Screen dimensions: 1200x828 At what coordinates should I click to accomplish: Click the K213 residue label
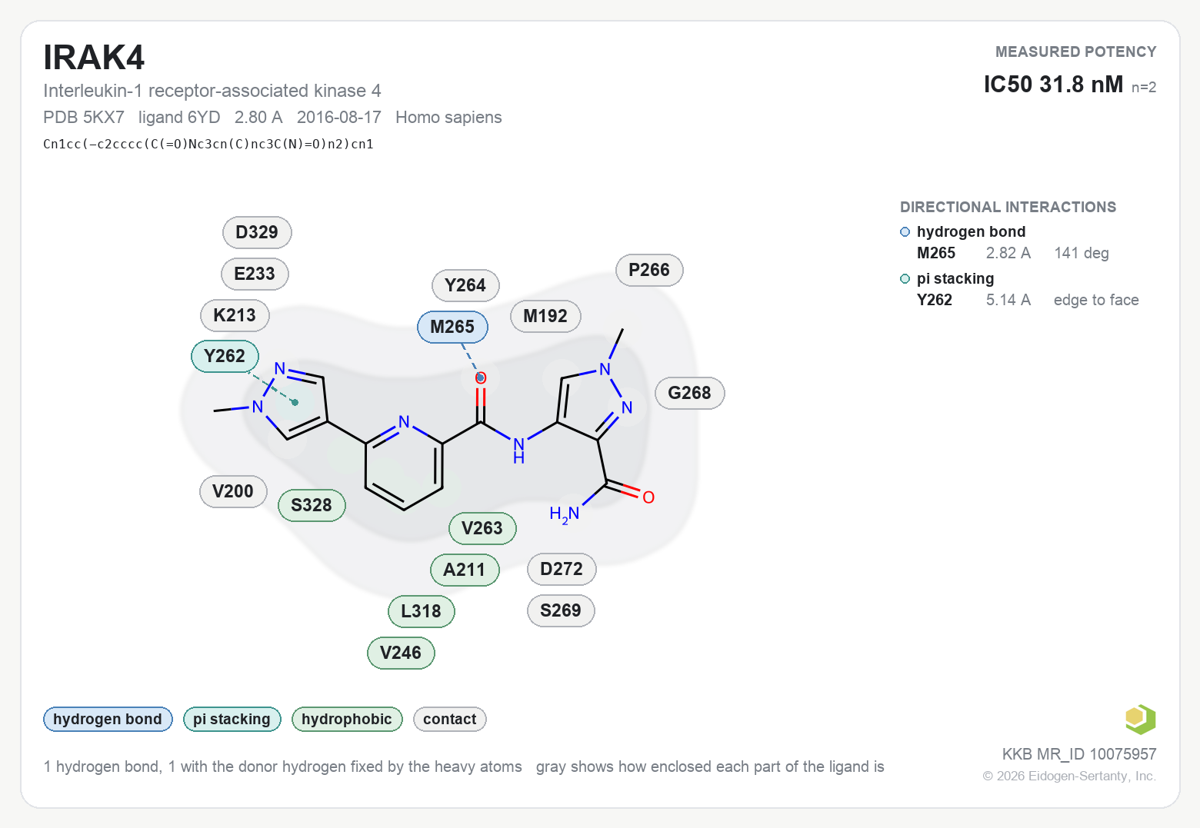pyautogui.click(x=235, y=315)
